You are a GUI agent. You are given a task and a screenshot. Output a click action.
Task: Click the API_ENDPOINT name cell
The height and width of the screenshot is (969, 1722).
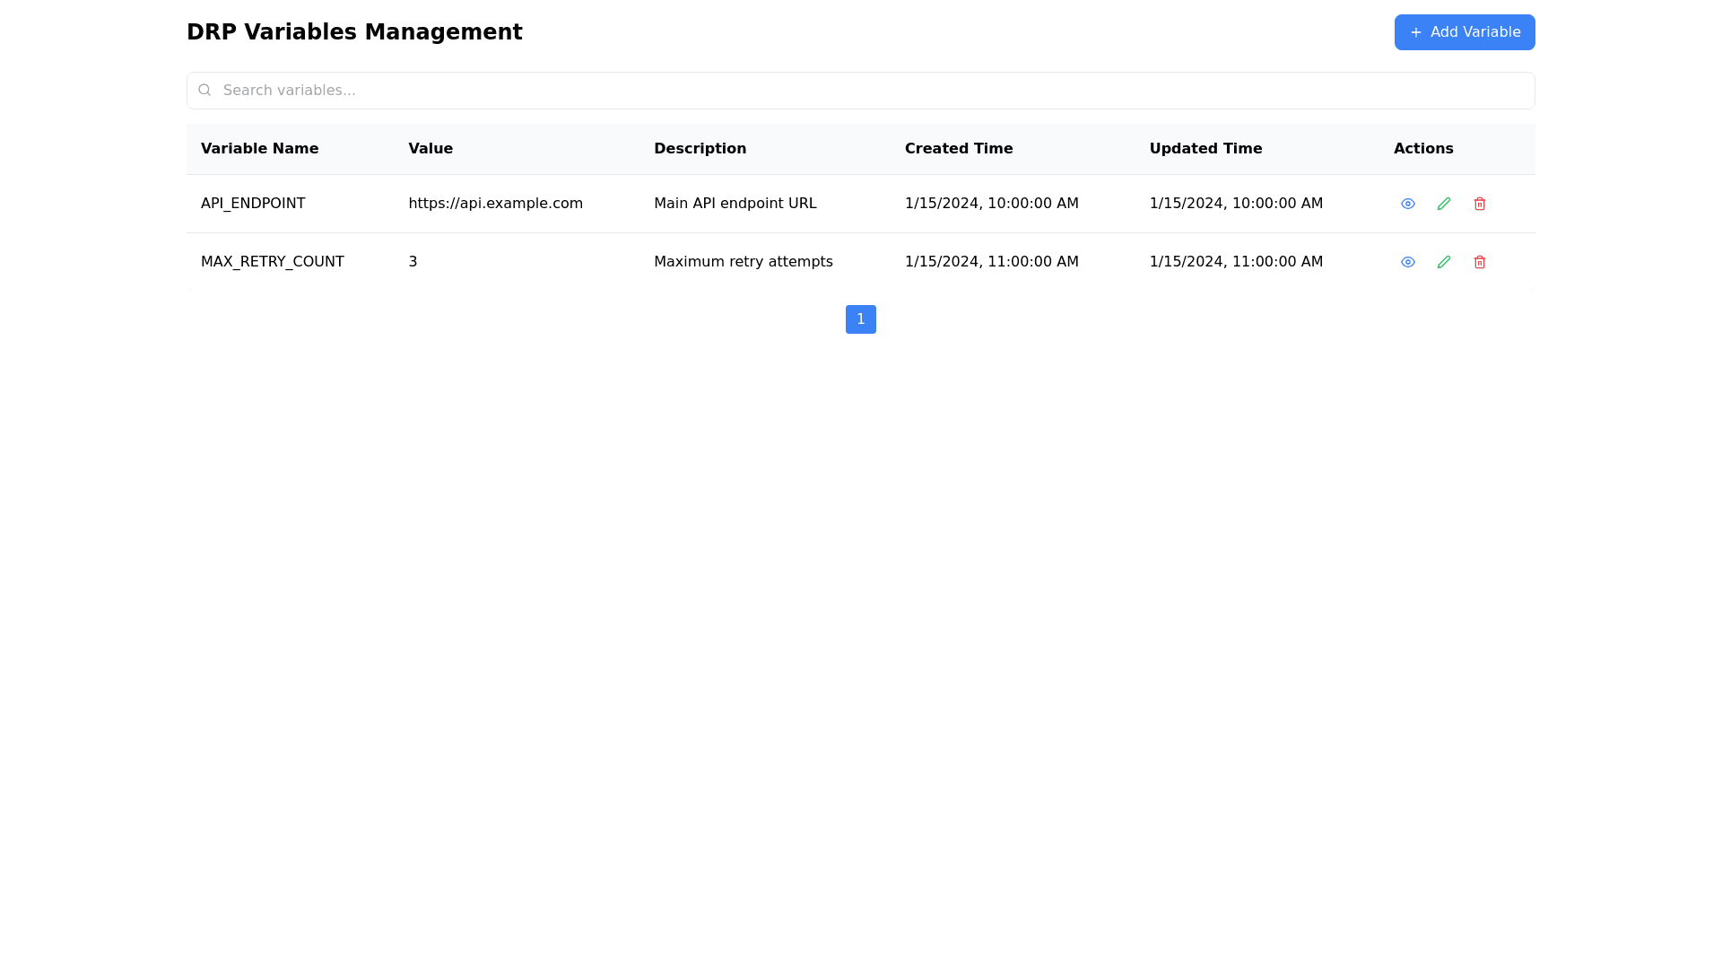(253, 204)
